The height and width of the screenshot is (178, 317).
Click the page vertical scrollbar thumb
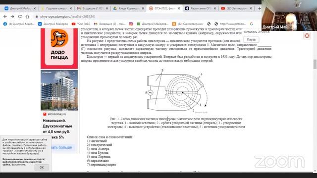pyautogui.click(x=315, y=64)
